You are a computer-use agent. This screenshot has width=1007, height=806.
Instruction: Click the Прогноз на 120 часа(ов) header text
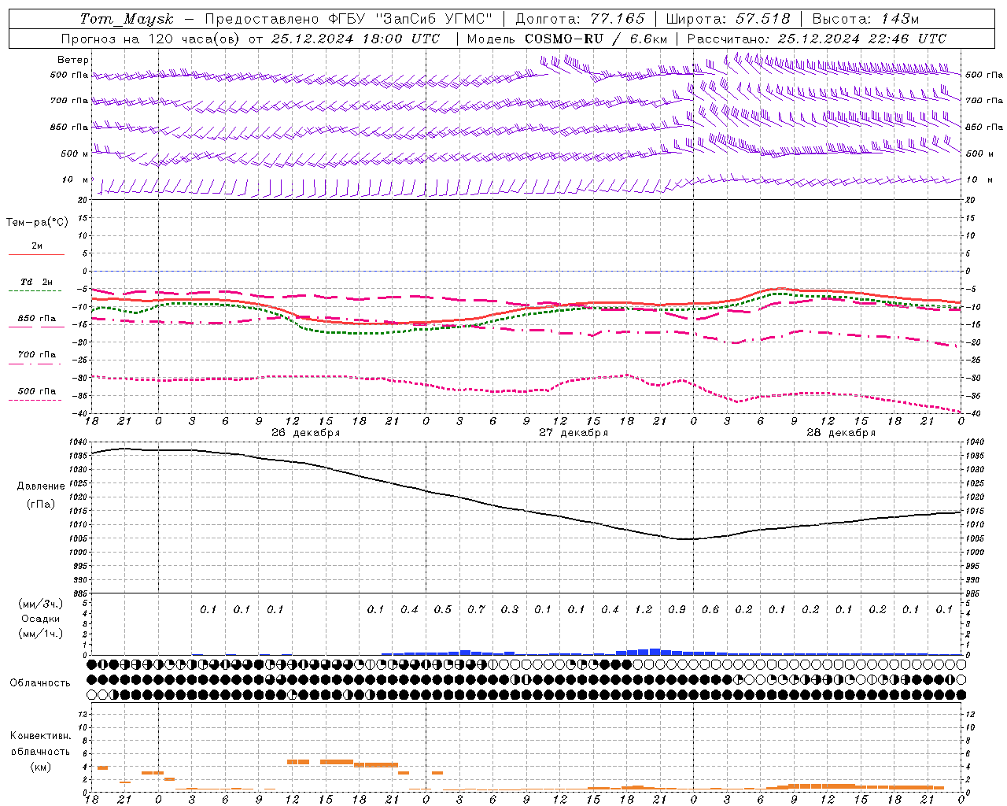(150, 39)
